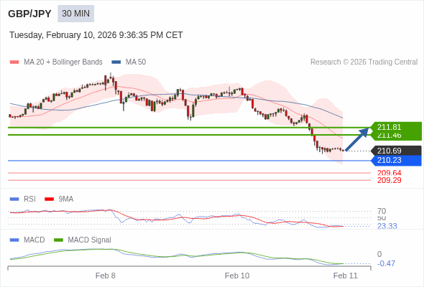
Task: Click the RSI value 23.33
Action: (387, 226)
